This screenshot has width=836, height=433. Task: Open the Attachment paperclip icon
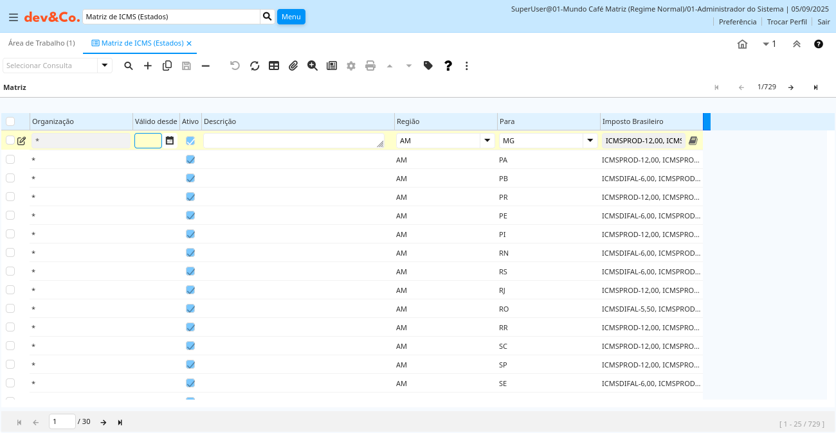(293, 66)
